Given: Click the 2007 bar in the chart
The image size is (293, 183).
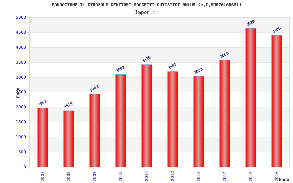Looking at the screenshot, I should point(42,138).
